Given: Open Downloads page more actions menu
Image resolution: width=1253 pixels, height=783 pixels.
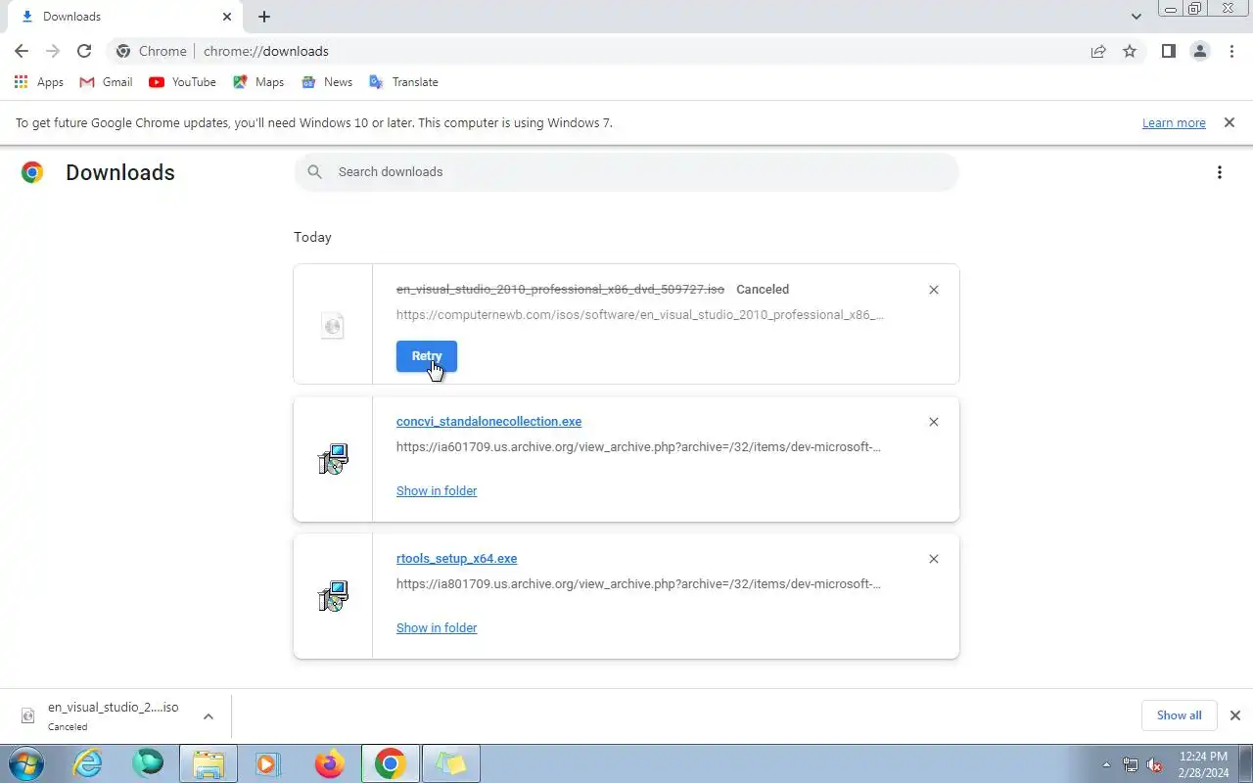Looking at the screenshot, I should point(1219,172).
